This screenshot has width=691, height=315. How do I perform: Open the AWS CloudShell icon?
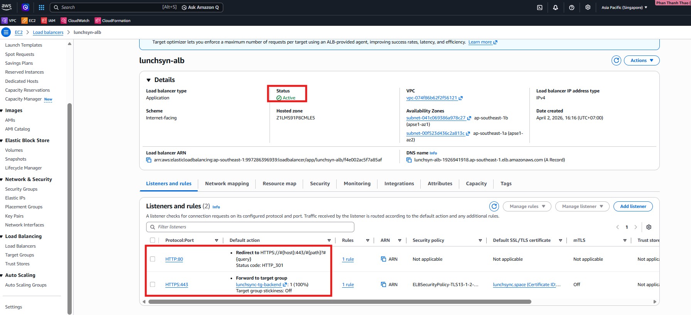[539, 7]
